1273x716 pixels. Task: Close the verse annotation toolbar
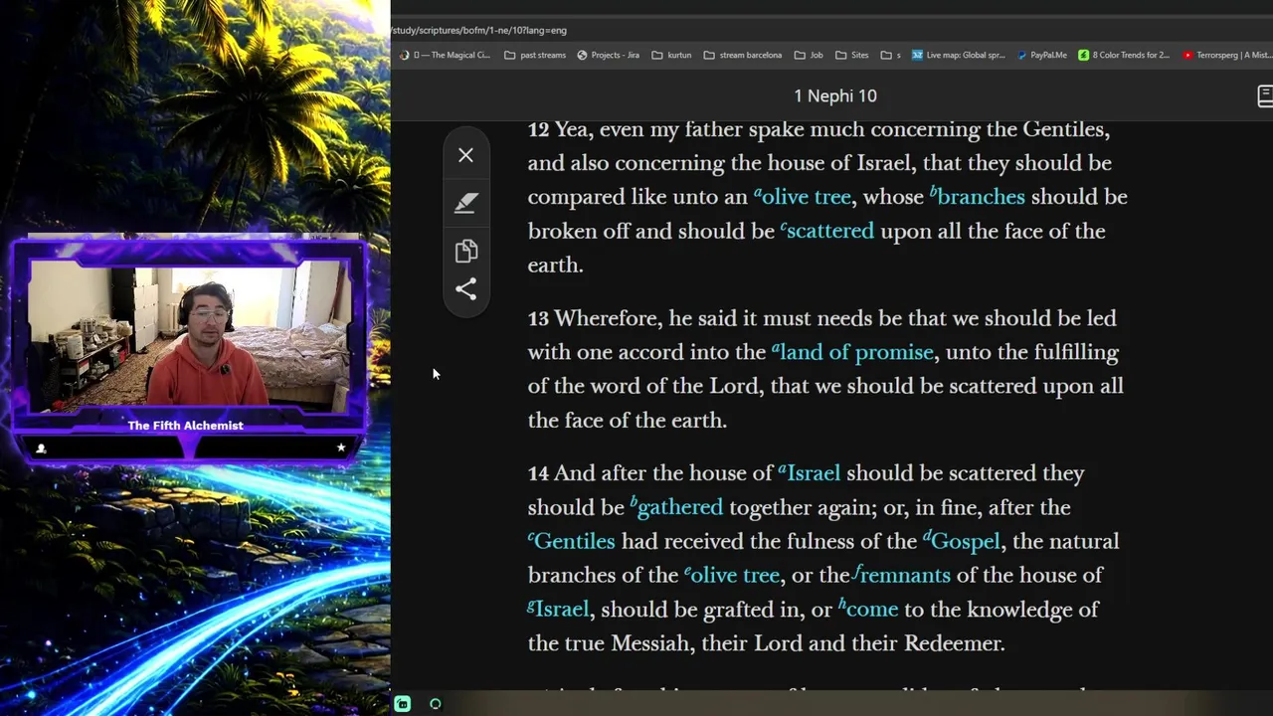tap(465, 155)
